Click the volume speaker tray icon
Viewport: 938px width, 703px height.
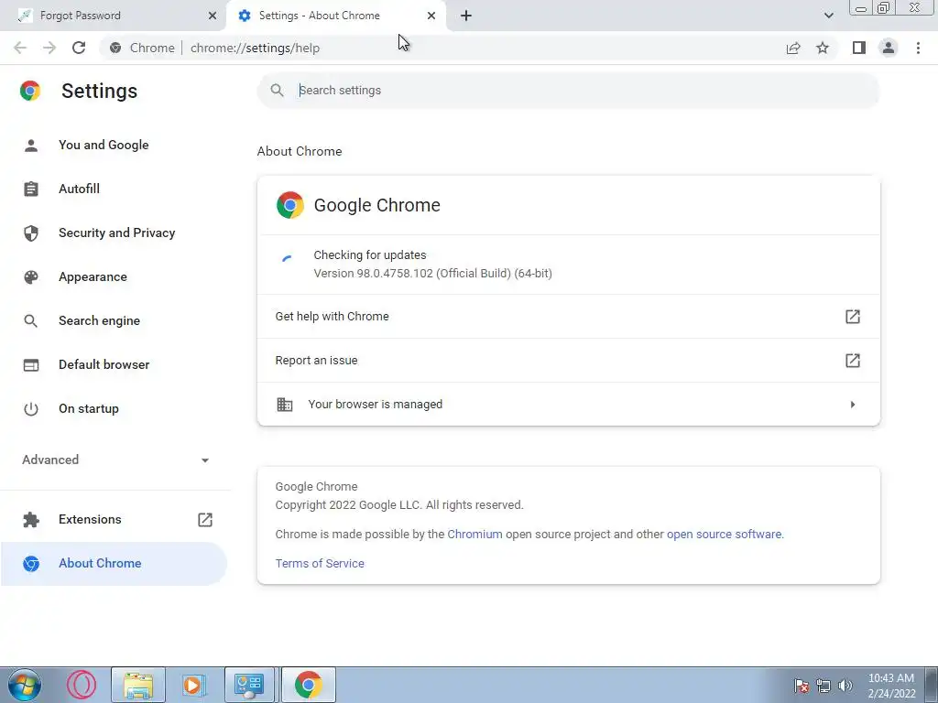[x=845, y=686]
